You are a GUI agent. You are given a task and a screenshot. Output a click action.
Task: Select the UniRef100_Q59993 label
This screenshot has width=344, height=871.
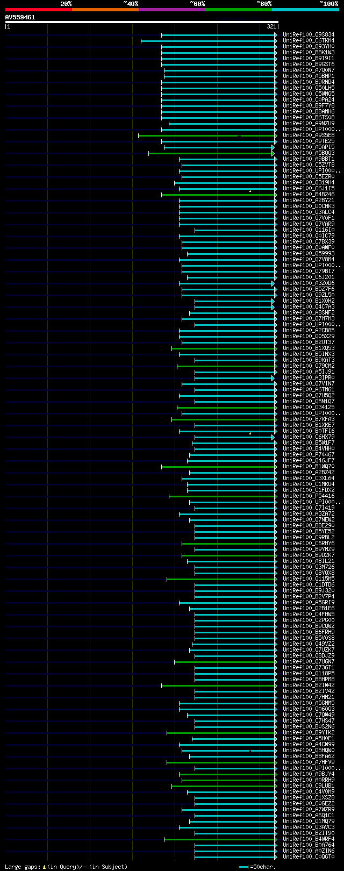point(309,254)
